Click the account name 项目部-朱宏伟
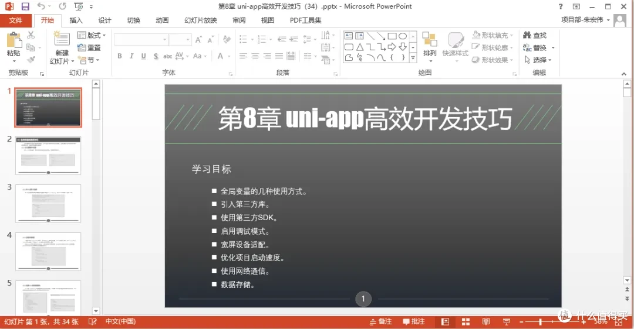This screenshot has width=634, height=329. (582, 20)
